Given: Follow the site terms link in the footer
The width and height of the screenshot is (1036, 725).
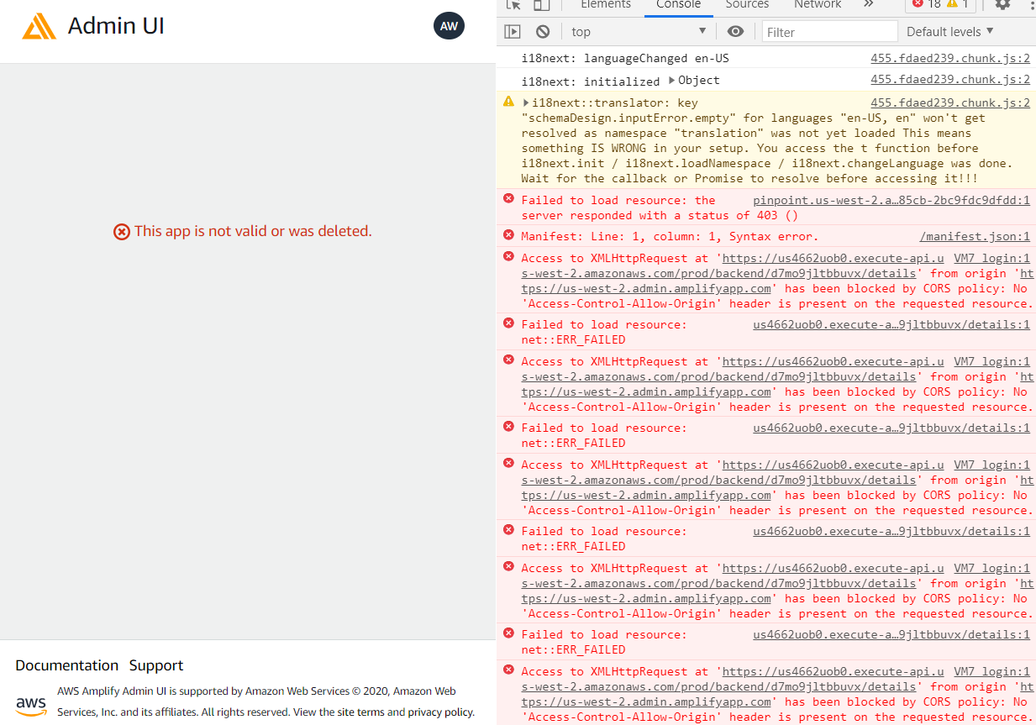Looking at the screenshot, I should pyautogui.click(x=360, y=712).
